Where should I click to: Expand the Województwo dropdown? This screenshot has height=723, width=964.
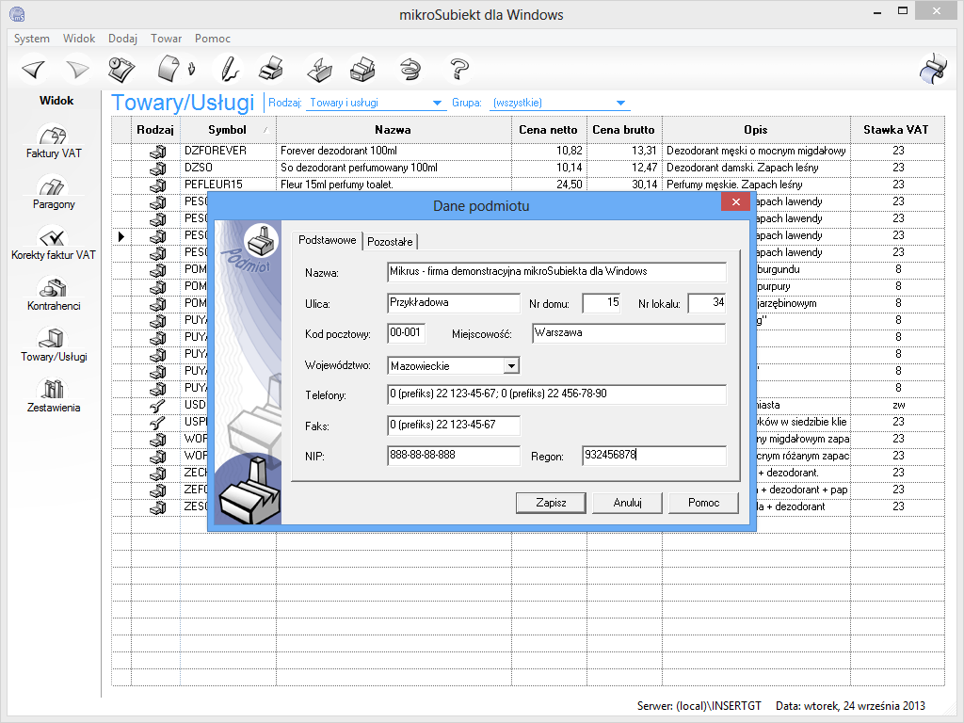[x=511, y=365]
